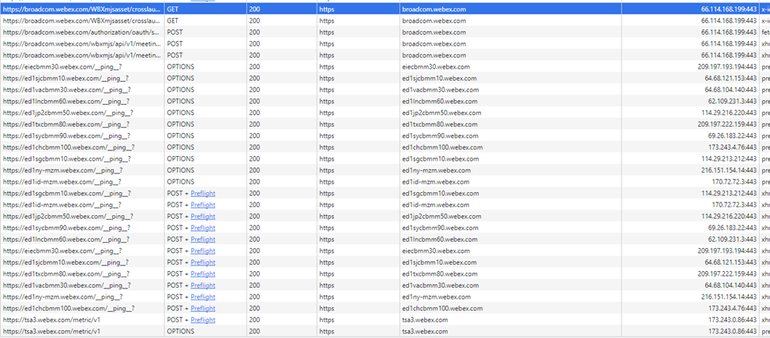The image size is (770, 338).
Task: Open Preflight link in tsa3.webex.com POST row
Action: point(203,320)
